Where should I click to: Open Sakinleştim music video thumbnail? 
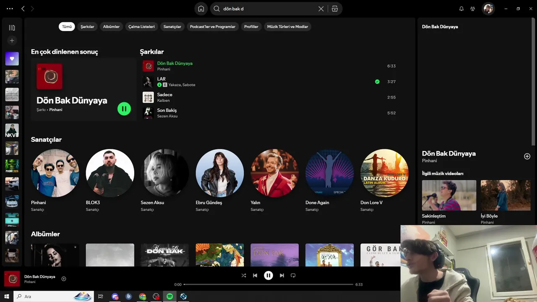point(449,195)
